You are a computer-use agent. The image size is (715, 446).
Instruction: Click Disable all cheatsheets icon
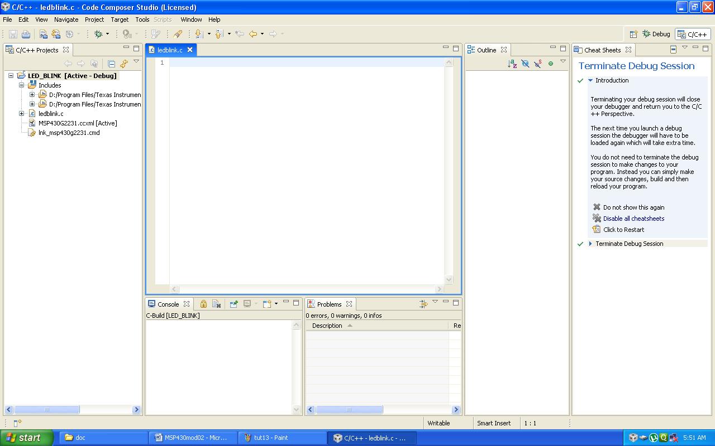tap(597, 218)
